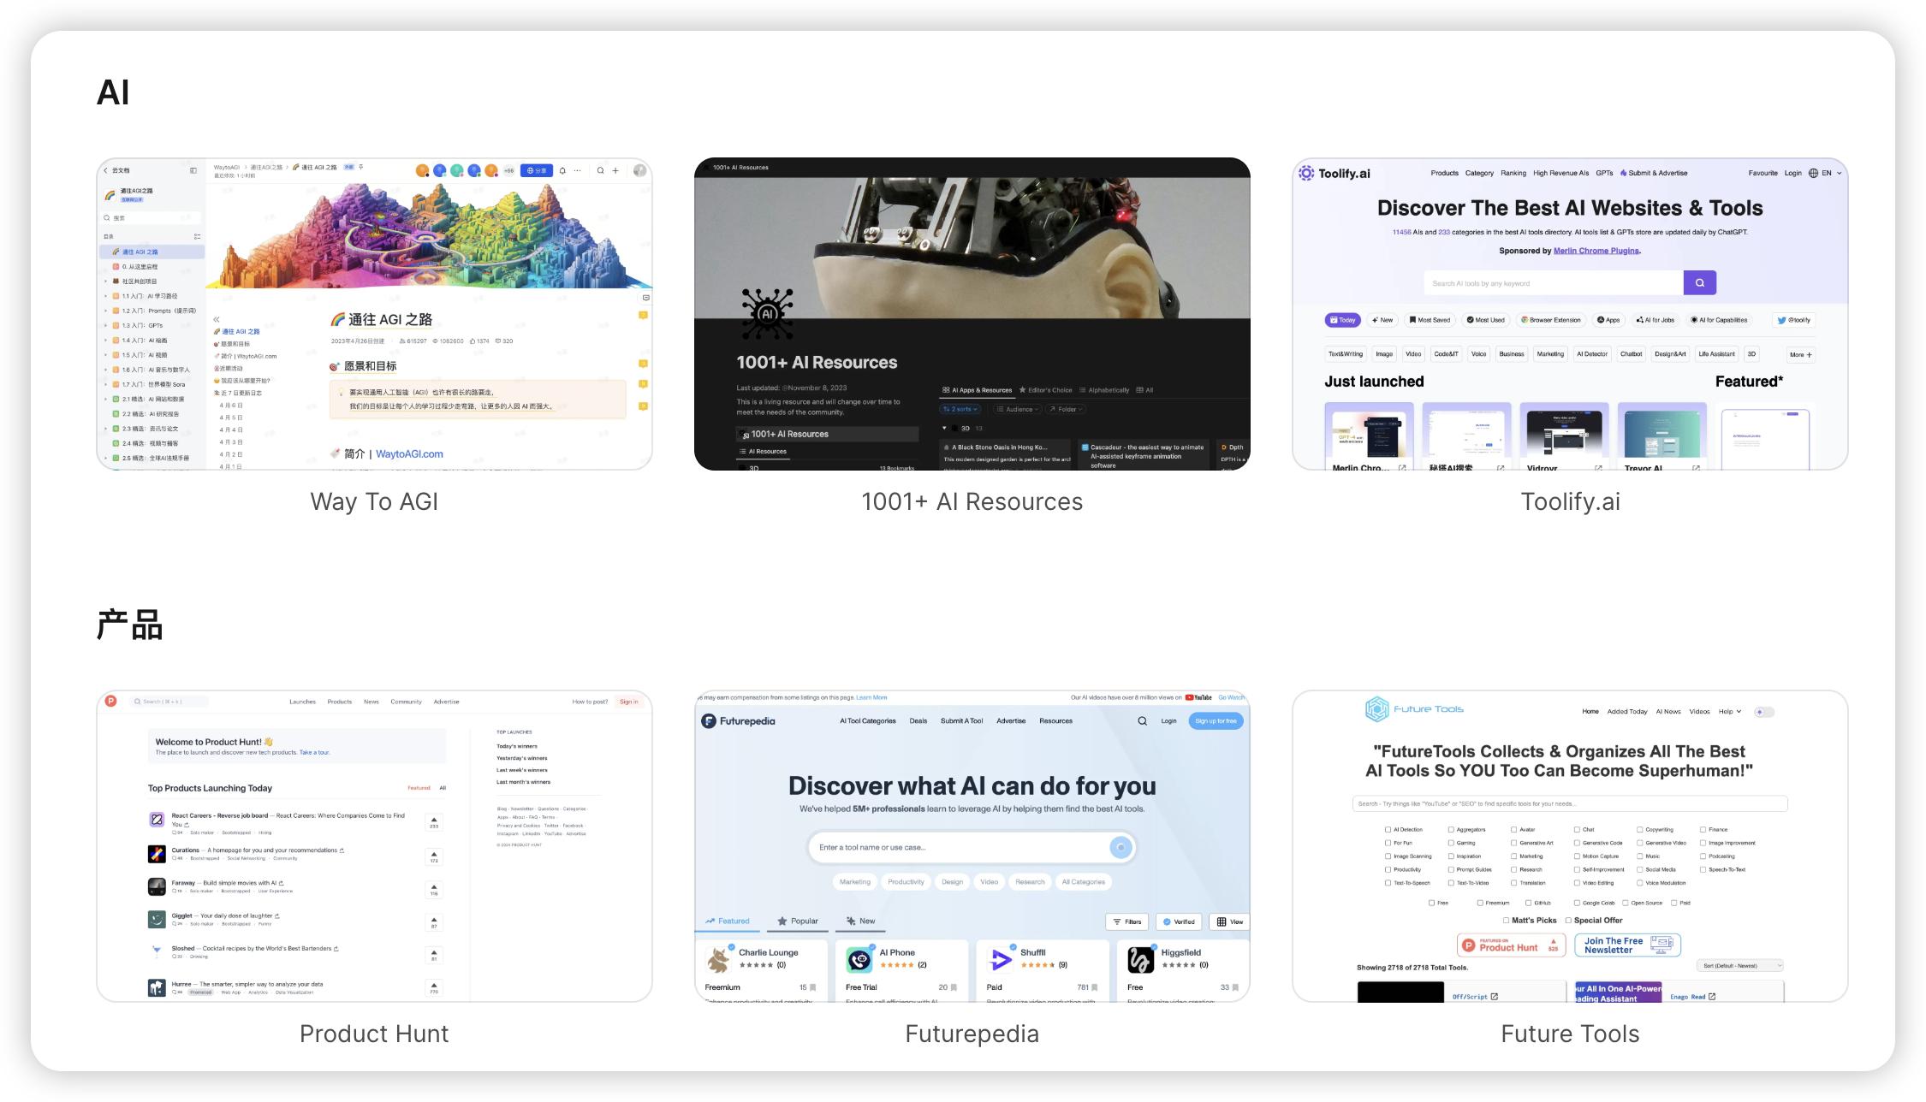1926x1102 pixels.
Task: Click Sign up for free in Futurepedia
Action: (x=1216, y=721)
